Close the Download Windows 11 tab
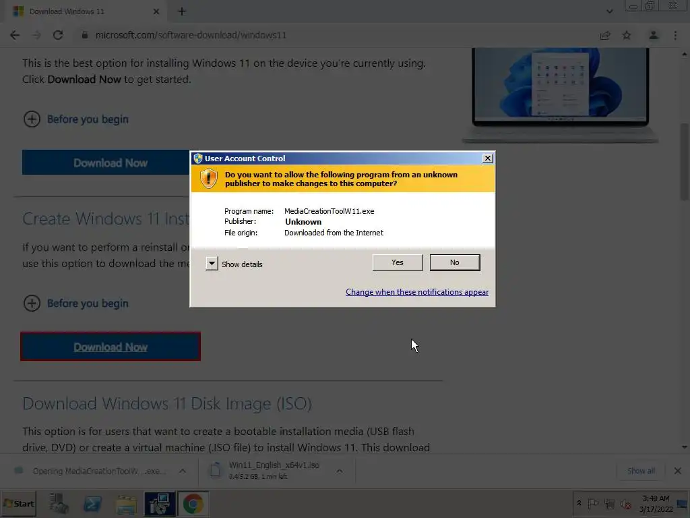 point(156,11)
